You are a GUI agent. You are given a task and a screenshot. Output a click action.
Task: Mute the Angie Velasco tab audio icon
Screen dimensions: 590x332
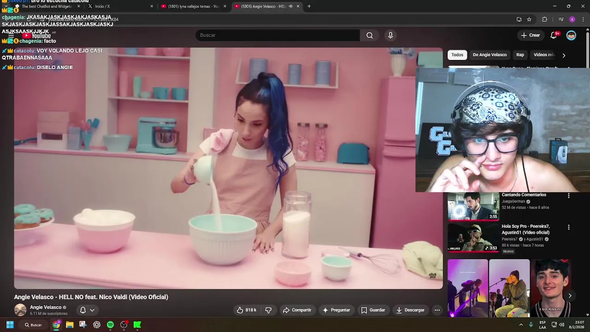pyautogui.click(x=290, y=6)
